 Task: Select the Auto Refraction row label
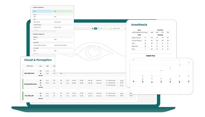(x=29, y=73)
